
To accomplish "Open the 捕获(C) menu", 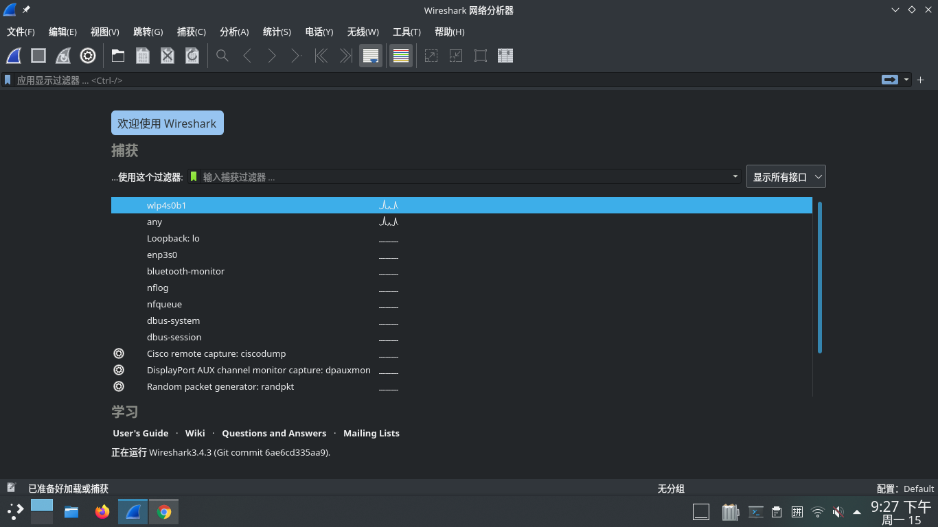I will 192,32.
